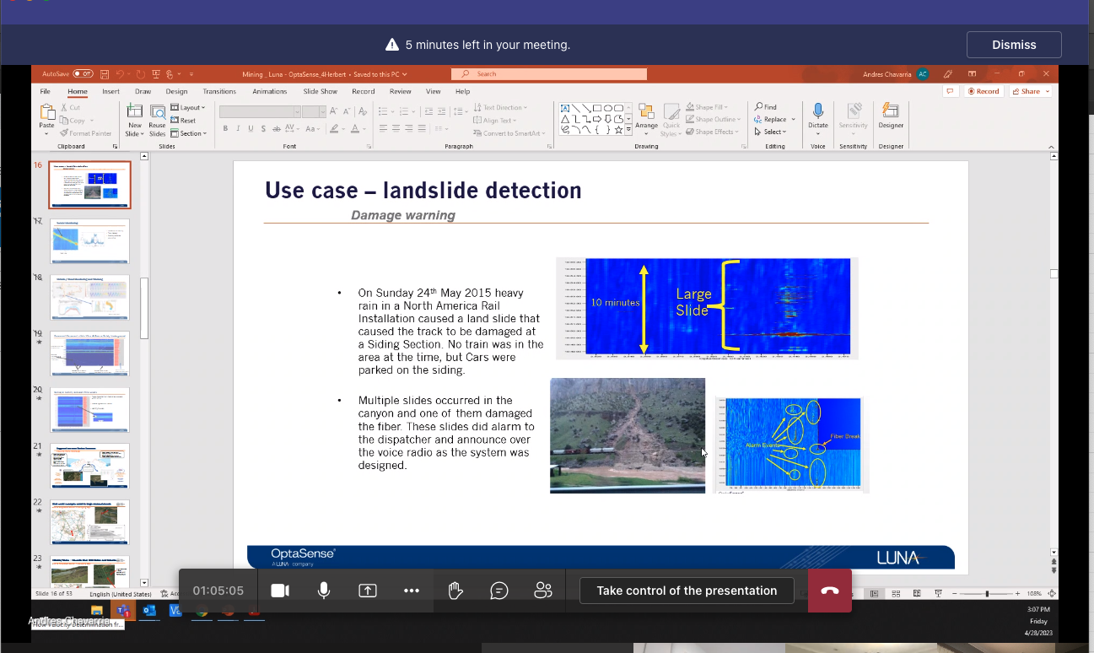The width and height of the screenshot is (1094, 653).
Task: Open Outlook from the Windows taskbar
Action: (x=149, y=610)
